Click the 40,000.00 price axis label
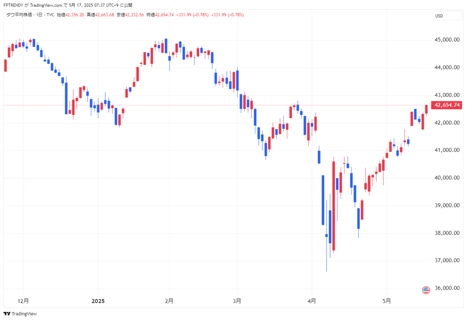Screen dimensions: 467x320 447,178
